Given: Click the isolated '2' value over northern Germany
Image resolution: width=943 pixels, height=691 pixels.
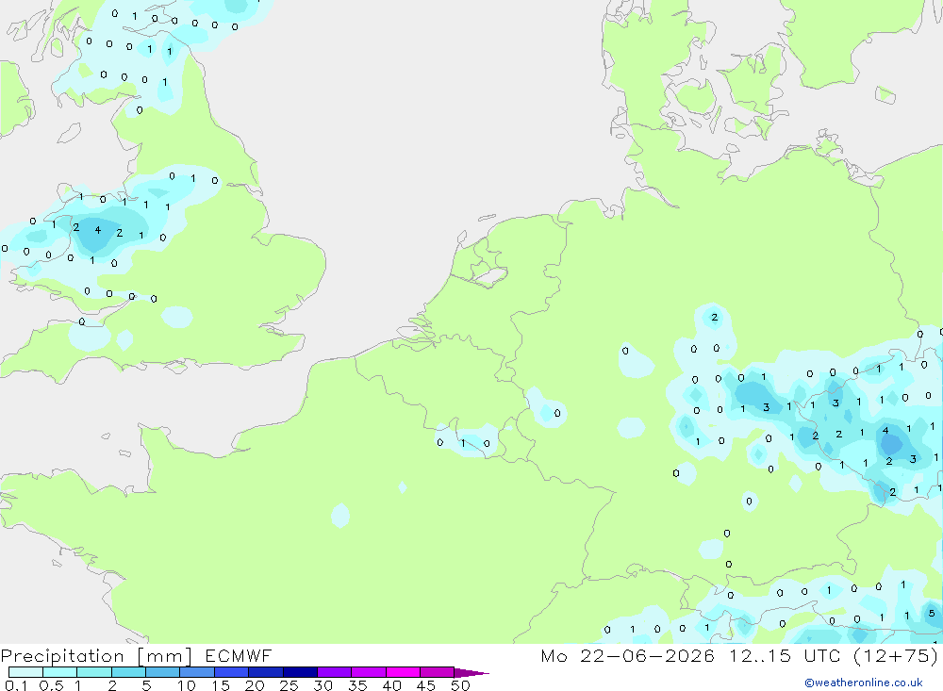Looking at the screenshot, I should point(714,318).
